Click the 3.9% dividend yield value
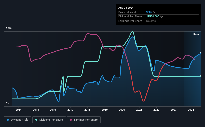The image size is (205, 127). click(x=149, y=12)
